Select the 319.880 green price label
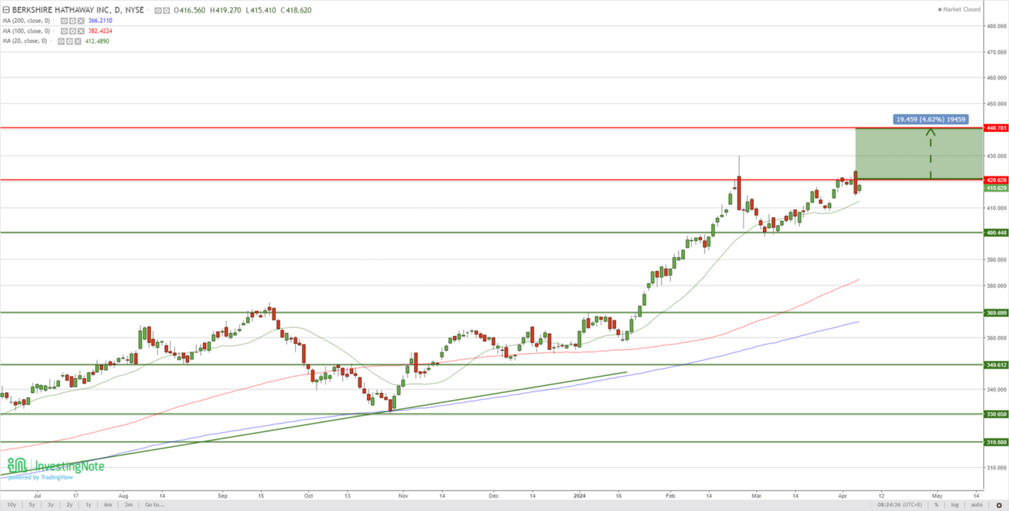Image resolution: width=1009 pixels, height=511 pixels. [997, 441]
